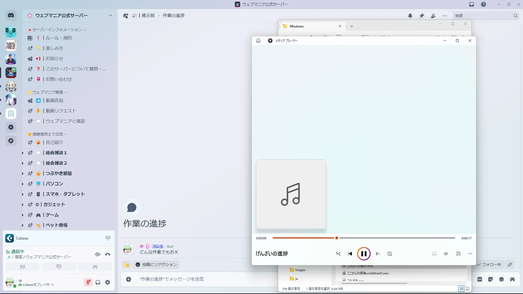523x294 pixels.
Task: Click 投稿にリアクション button
Action: (x=156, y=265)
